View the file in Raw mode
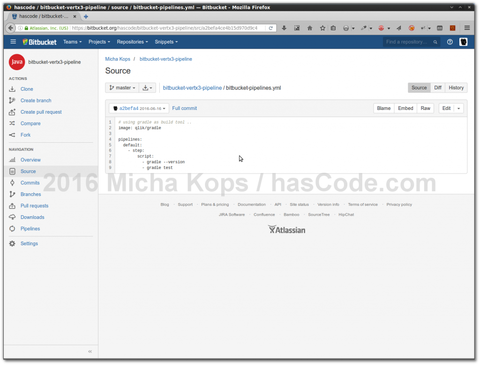480x365 pixels. click(425, 108)
